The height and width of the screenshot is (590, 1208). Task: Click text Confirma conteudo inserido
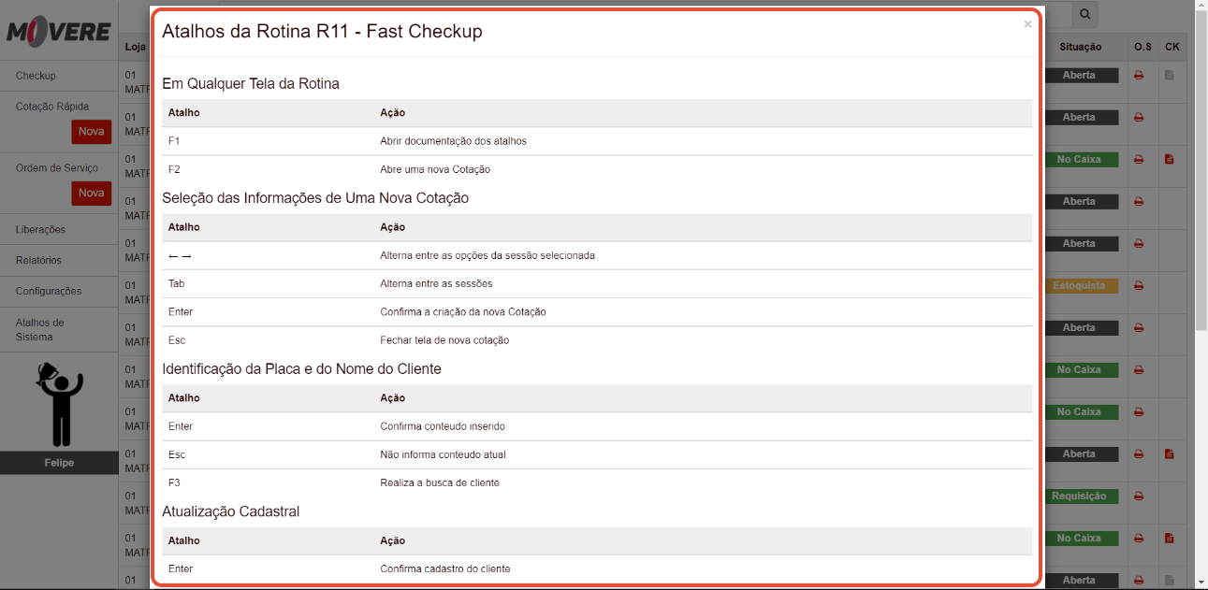pos(443,426)
